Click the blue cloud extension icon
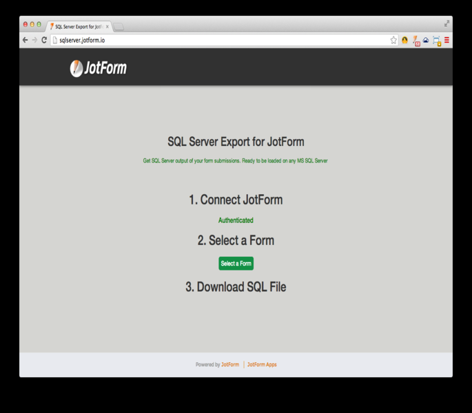Screen dimensions: 472x413 pos(426,41)
